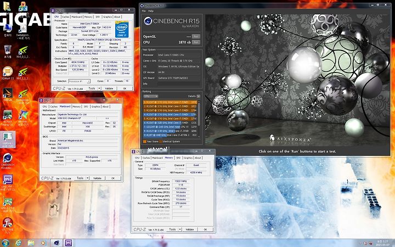Open Caches tab in Memory CPU-Z window
This screenshot has height=247, width=395.
coord(146,158)
